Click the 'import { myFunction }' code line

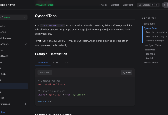point(62,95)
